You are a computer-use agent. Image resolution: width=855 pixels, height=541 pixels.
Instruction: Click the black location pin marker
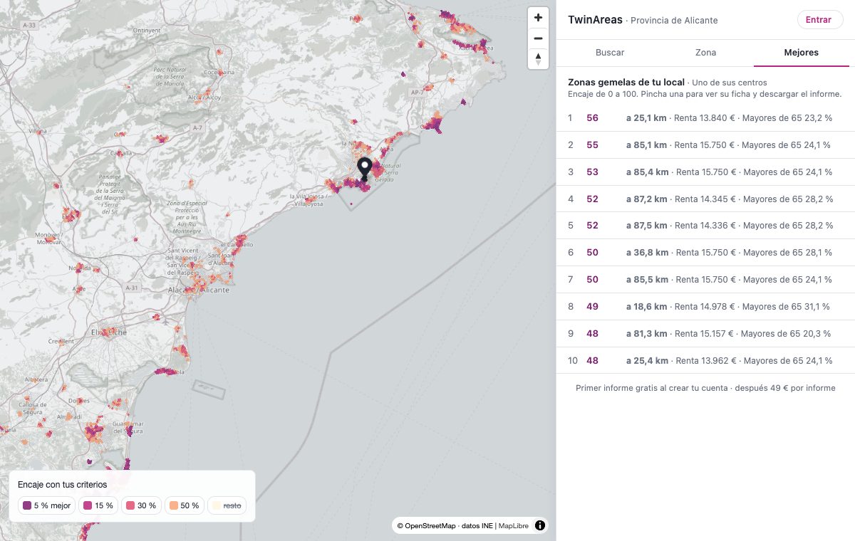coord(364,169)
